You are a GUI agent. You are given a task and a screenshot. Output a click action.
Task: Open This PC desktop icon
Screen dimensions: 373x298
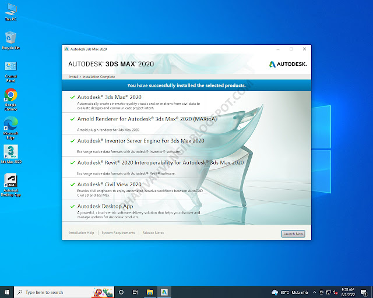(10, 12)
